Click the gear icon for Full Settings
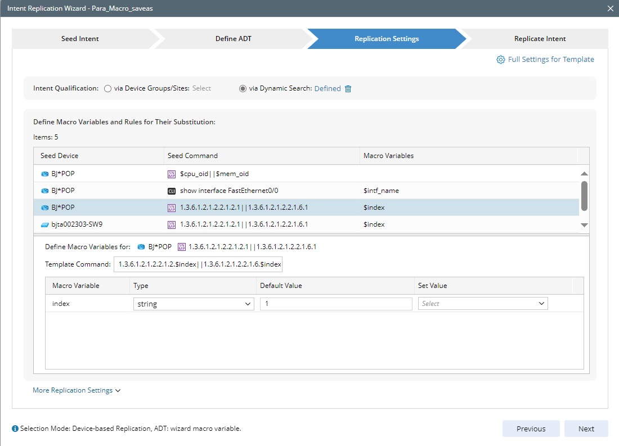This screenshot has width=619, height=446. (x=501, y=60)
